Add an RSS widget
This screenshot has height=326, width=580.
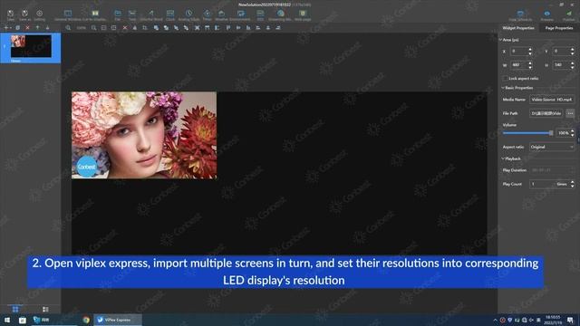tap(260, 14)
